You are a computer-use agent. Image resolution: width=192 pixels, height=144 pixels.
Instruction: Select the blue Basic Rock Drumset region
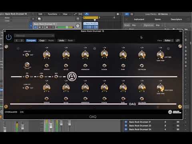click(x=91, y=25)
